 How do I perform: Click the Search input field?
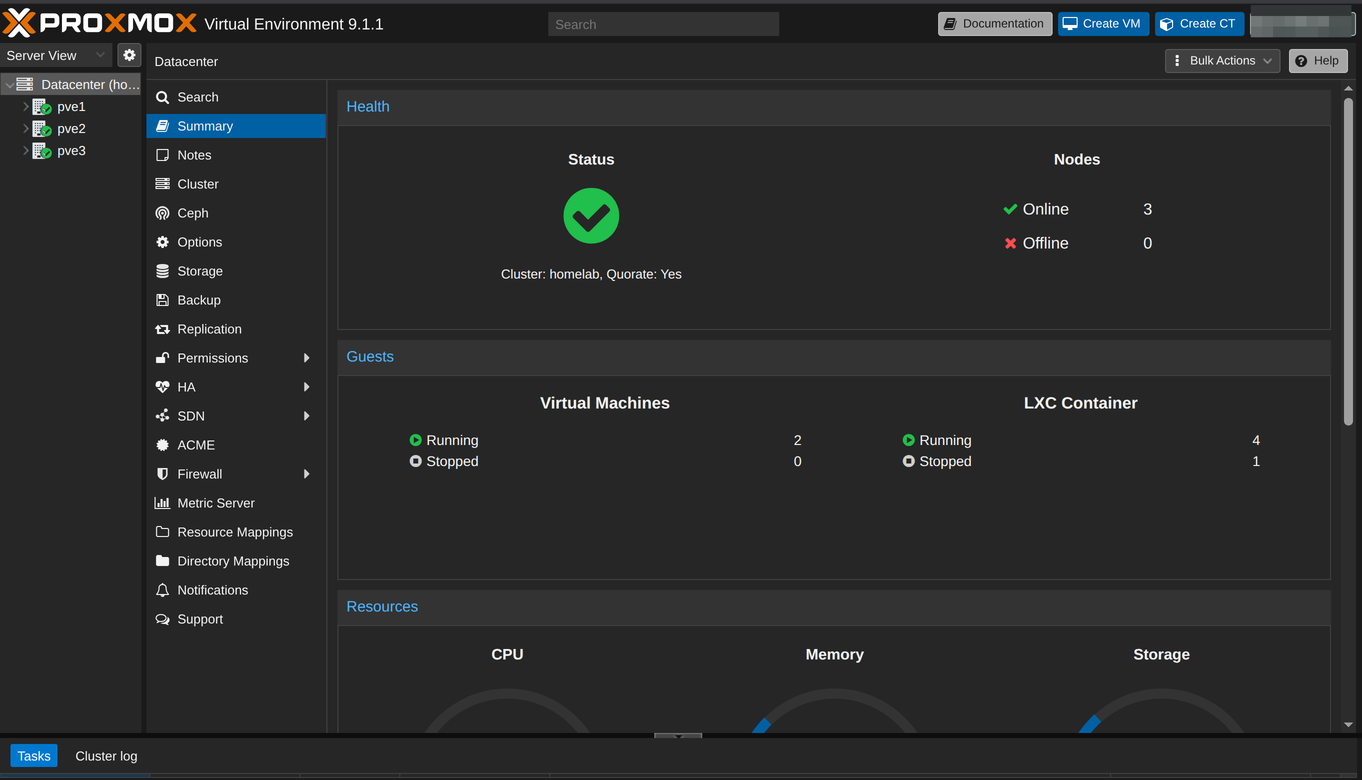pos(663,24)
